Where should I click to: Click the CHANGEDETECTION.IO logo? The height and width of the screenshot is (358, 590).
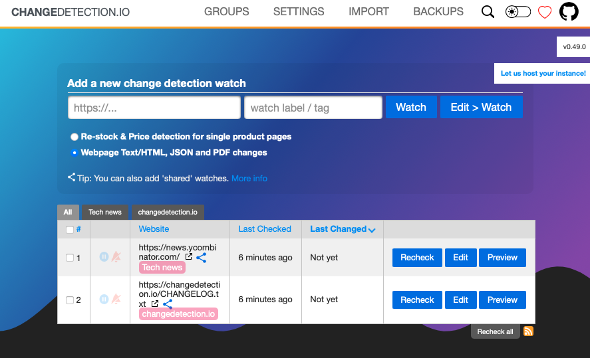coord(71,12)
